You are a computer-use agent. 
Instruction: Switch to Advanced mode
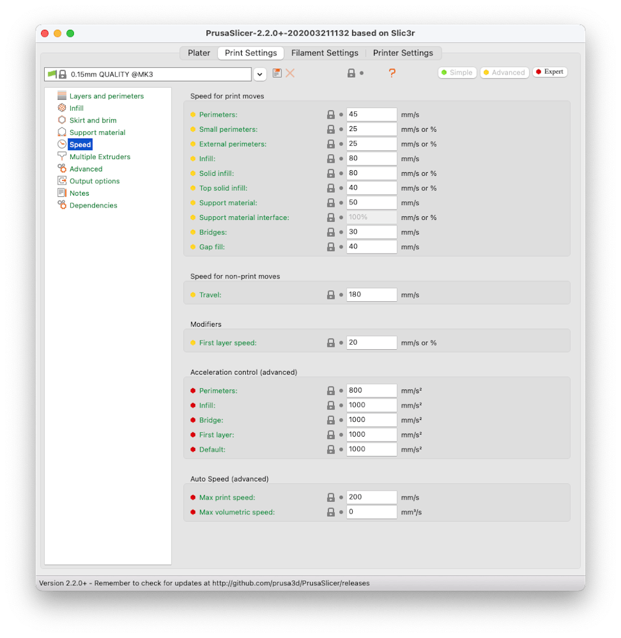[x=504, y=73]
